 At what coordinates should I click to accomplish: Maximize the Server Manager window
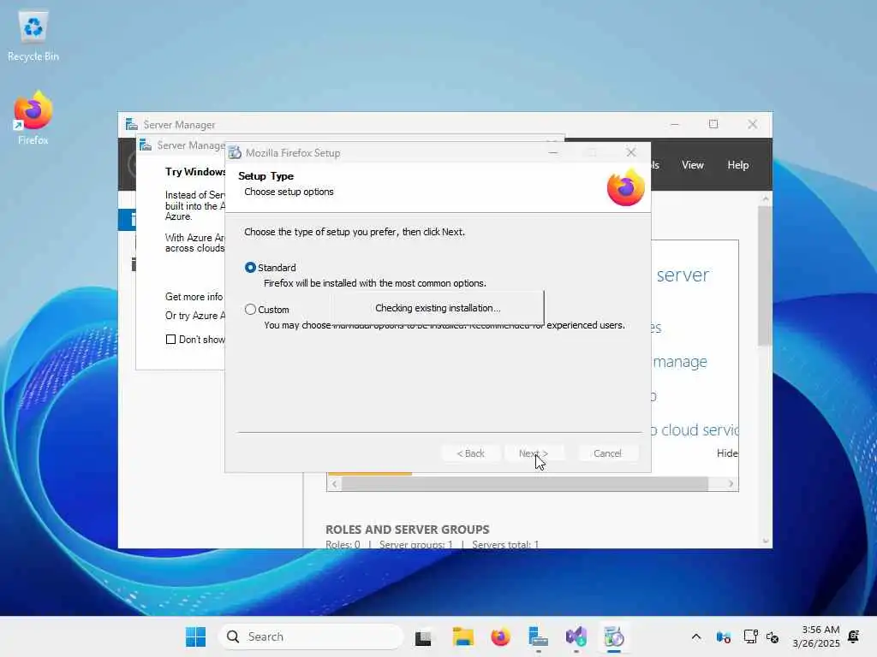(x=713, y=124)
